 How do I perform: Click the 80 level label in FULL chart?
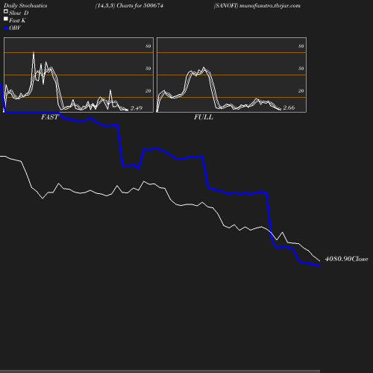tap(301, 46)
